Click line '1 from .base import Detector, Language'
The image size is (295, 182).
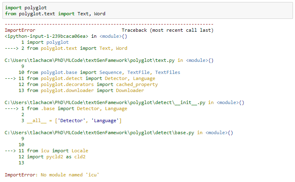click(66, 108)
